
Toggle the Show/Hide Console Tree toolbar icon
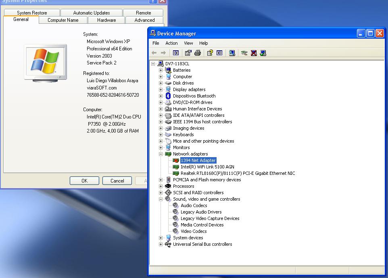pyautogui.click(x=176, y=53)
